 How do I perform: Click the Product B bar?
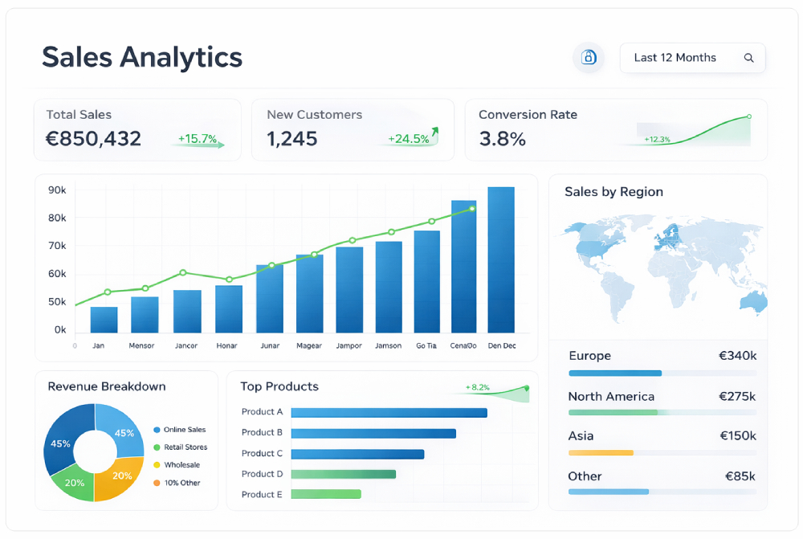pyautogui.click(x=373, y=434)
